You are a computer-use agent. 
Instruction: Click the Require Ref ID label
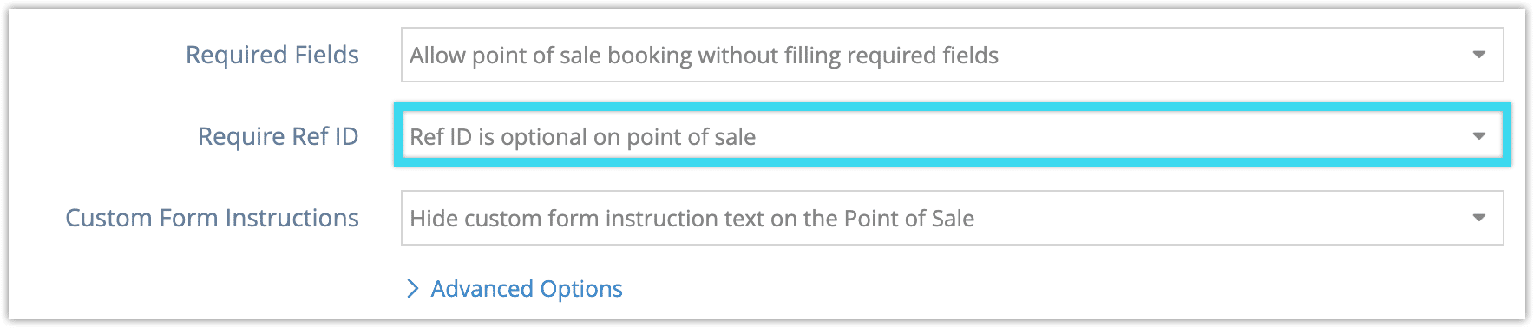(279, 136)
